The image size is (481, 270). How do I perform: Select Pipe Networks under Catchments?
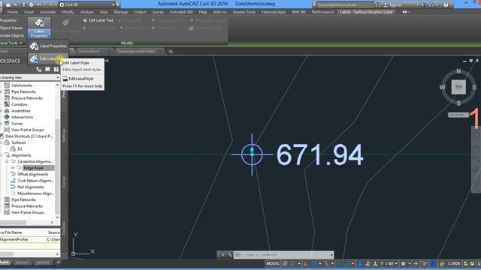coord(23,91)
